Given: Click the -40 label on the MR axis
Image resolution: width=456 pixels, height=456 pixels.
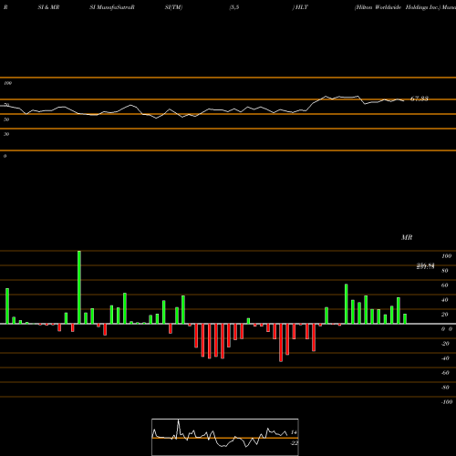Looking at the screenshot, I should coord(445,358).
